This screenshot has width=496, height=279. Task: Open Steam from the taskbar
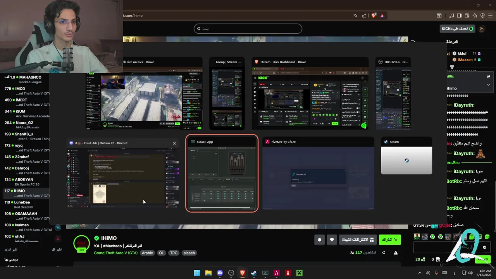point(254,273)
